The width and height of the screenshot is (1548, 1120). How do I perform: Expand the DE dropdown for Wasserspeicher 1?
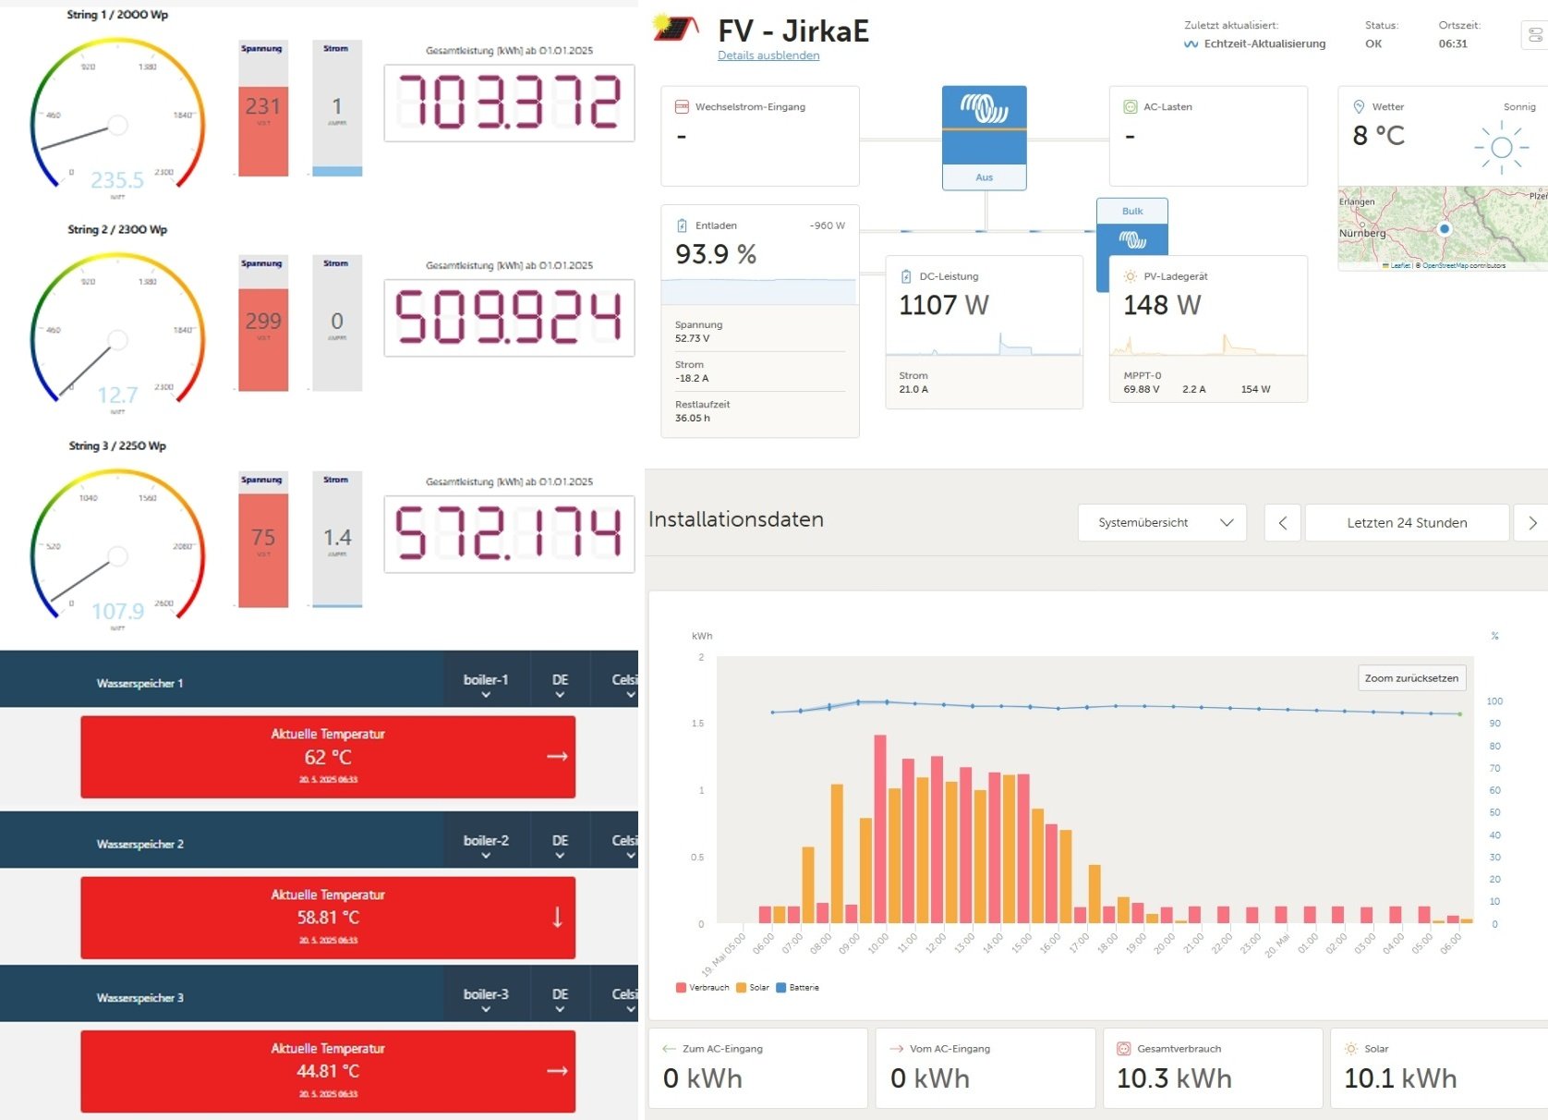[560, 684]
